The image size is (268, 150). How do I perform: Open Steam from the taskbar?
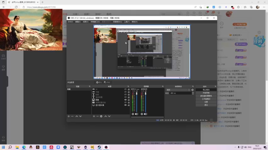(x=99, y=147)
